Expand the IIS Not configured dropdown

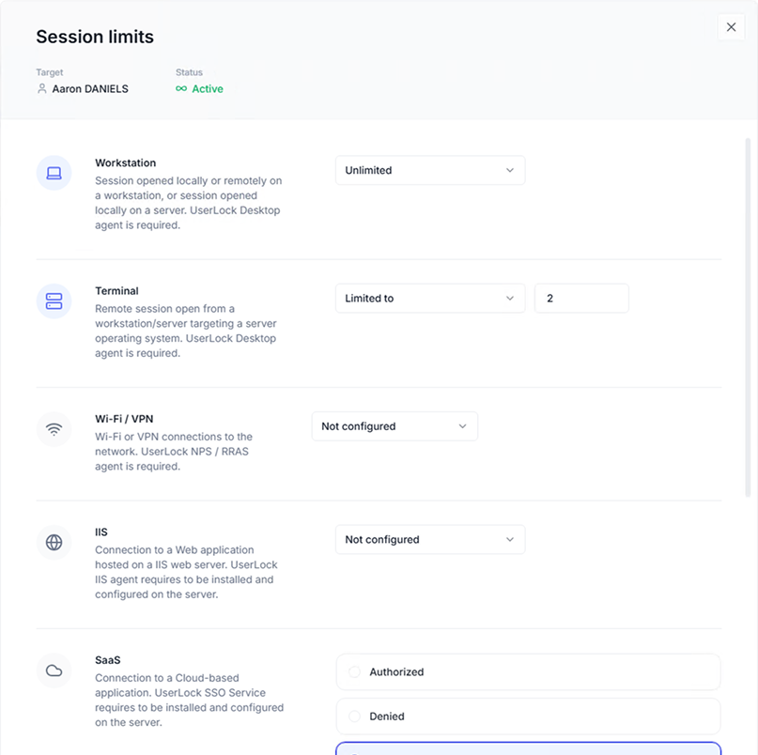429,540
